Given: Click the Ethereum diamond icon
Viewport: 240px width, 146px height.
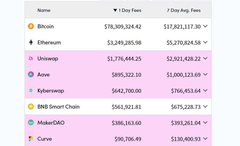Looking at the screenshot, I should [x=31, y=43].
